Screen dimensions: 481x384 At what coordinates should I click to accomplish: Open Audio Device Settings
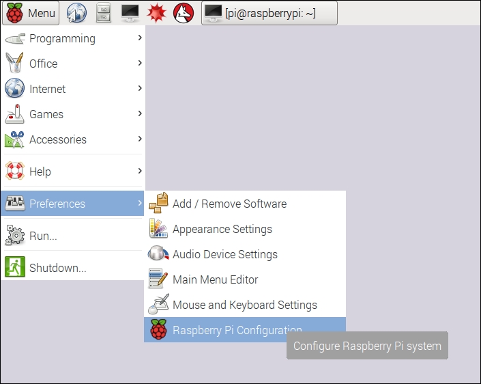pos(245,254)
